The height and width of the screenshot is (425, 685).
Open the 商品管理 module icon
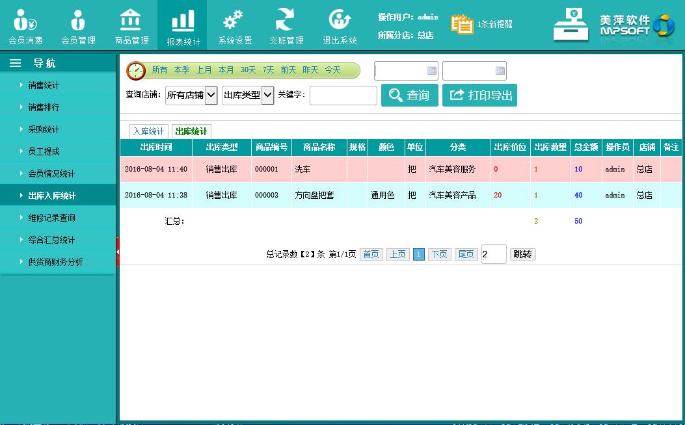coord(131,19)
